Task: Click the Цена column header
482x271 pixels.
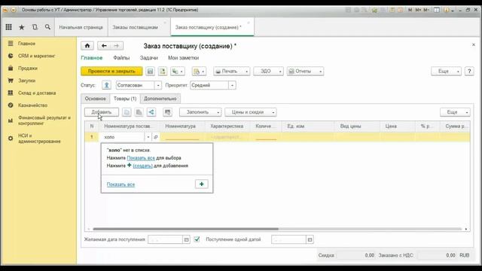Action: pyautogui.click(x=398, y=126)
